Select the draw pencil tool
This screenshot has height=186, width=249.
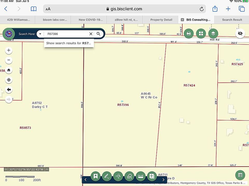107,176
